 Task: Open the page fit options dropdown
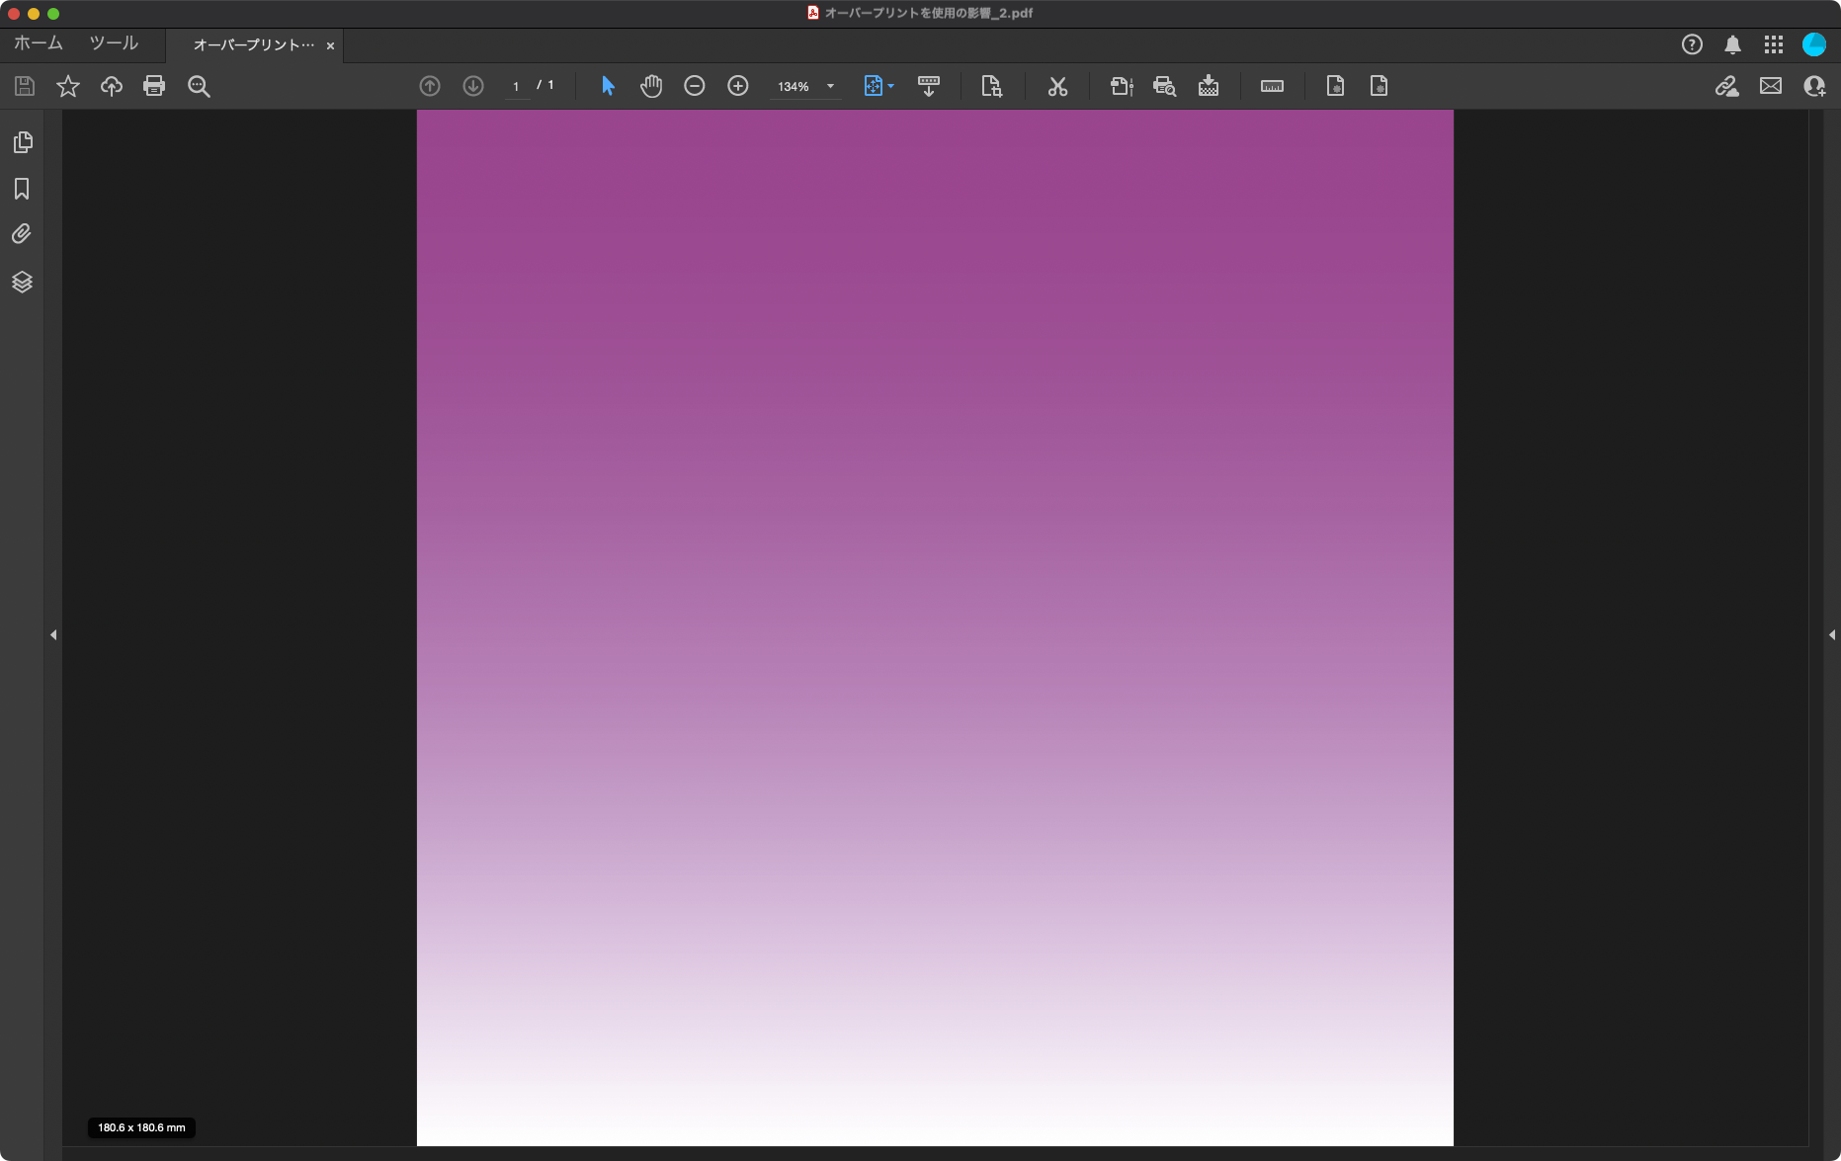pyautogui.click(x=890, y=86)
